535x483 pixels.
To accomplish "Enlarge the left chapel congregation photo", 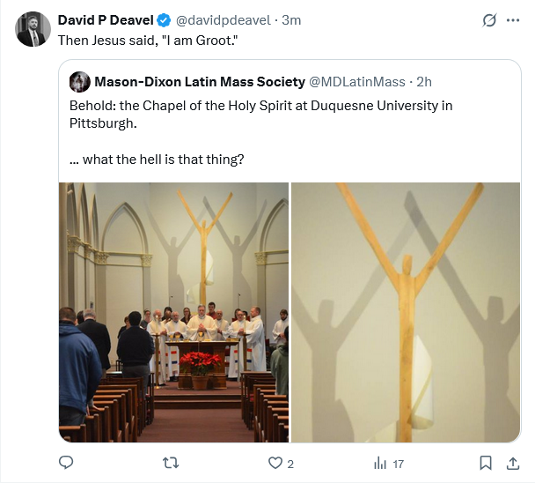I will (x=173, y=312).
